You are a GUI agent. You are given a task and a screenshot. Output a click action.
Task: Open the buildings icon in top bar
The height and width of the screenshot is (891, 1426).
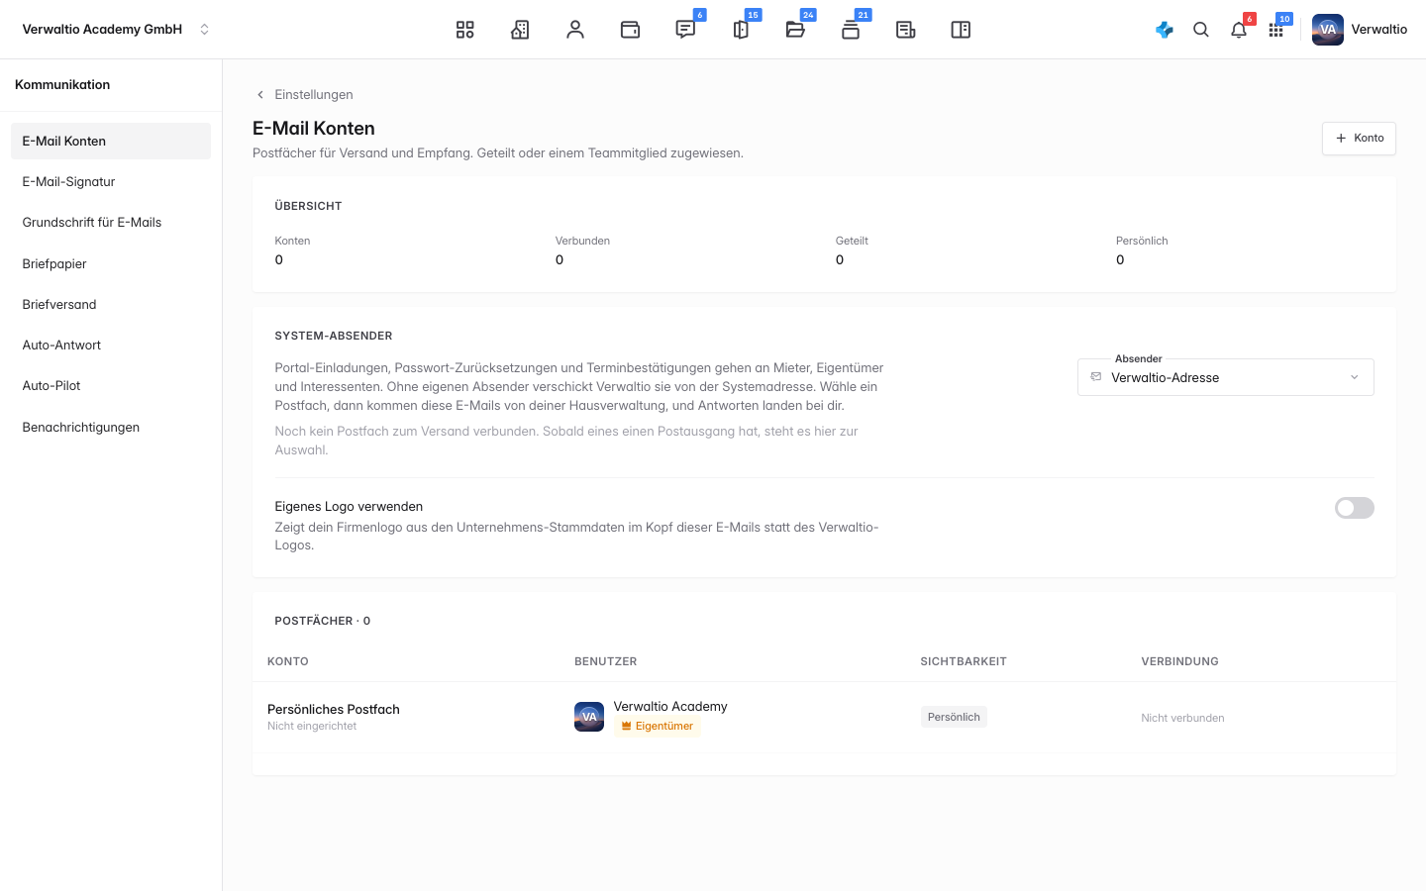tap(520, 30)
